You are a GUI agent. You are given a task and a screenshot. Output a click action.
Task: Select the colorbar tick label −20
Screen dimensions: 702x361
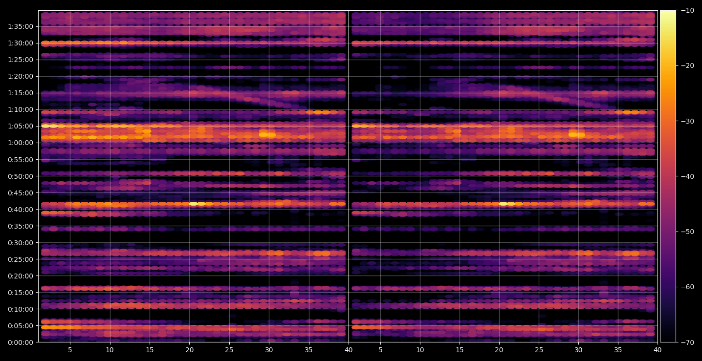(688, 65)
